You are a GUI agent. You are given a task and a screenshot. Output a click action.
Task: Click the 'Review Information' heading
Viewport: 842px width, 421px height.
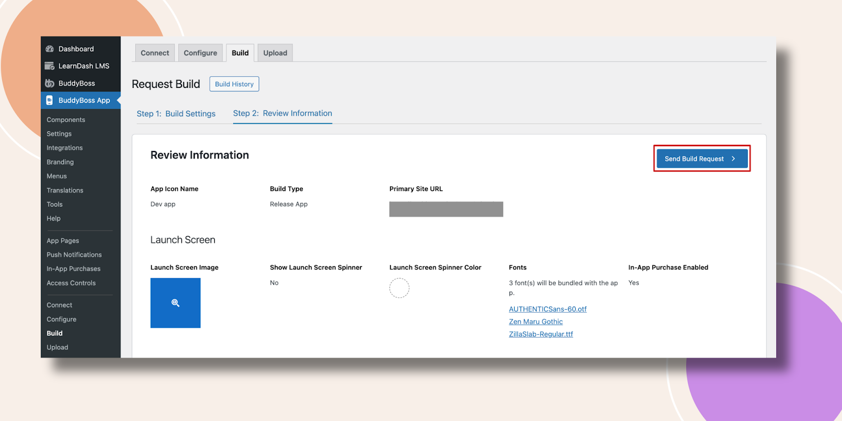200,155
